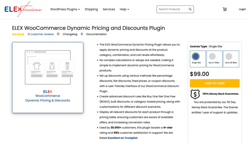Open the Excellent on Trustpilot link

pyautogui.click(x=122, y=138)
